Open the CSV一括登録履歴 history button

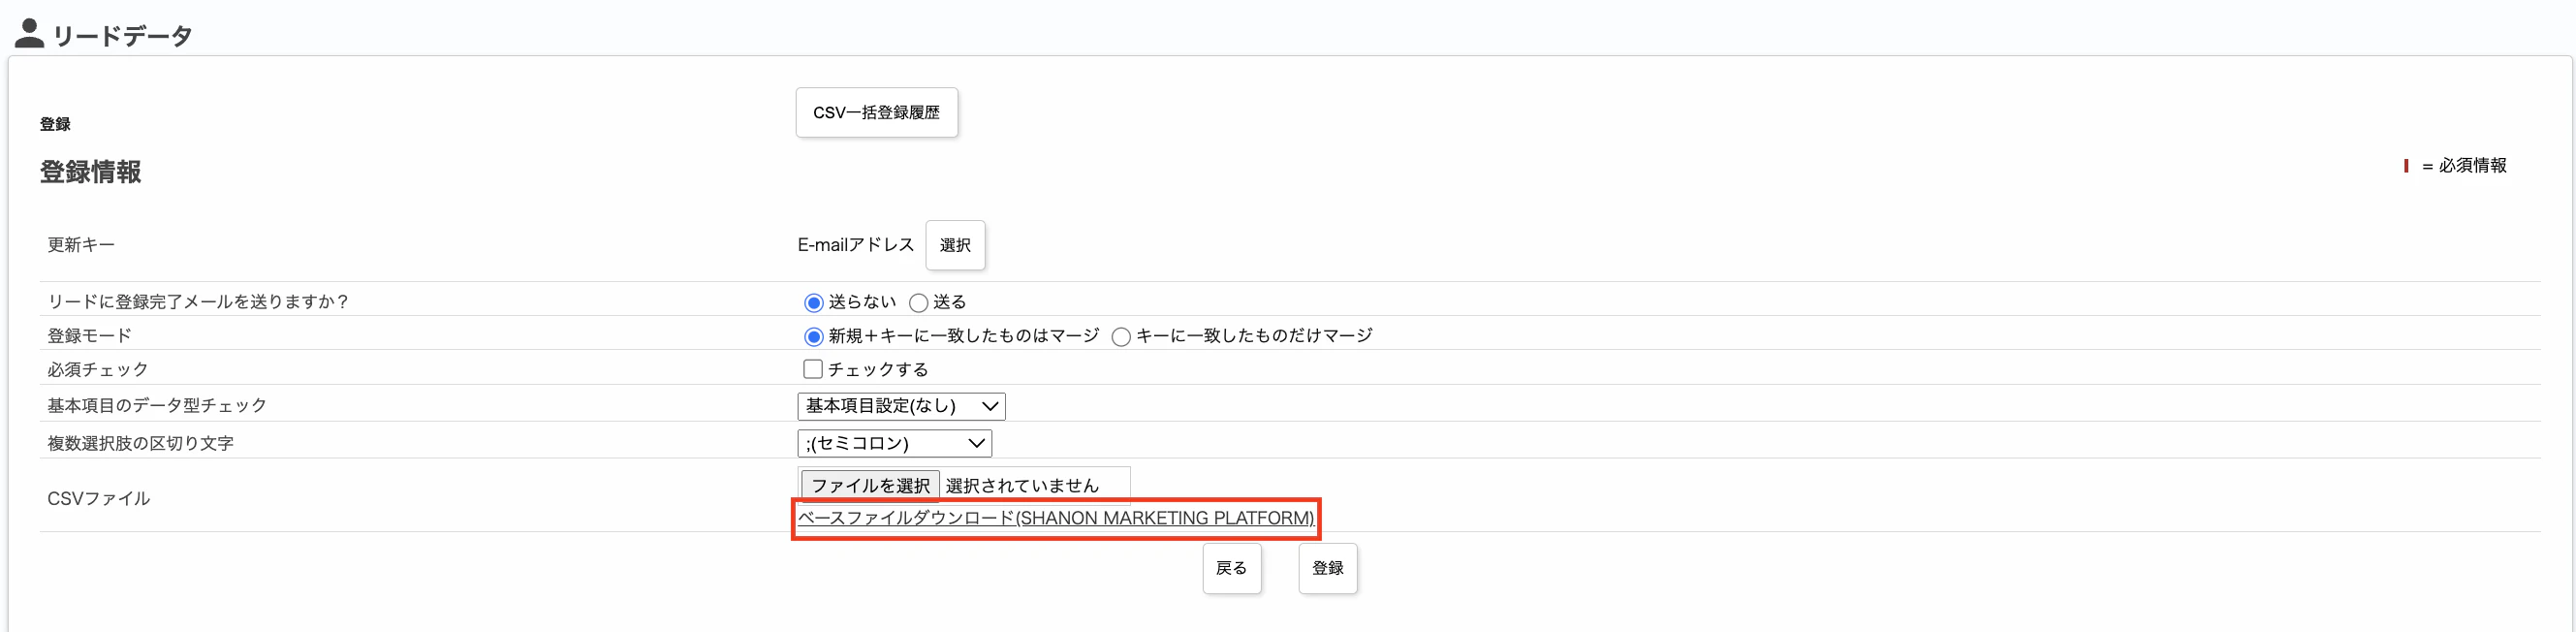tap(876, 112)
